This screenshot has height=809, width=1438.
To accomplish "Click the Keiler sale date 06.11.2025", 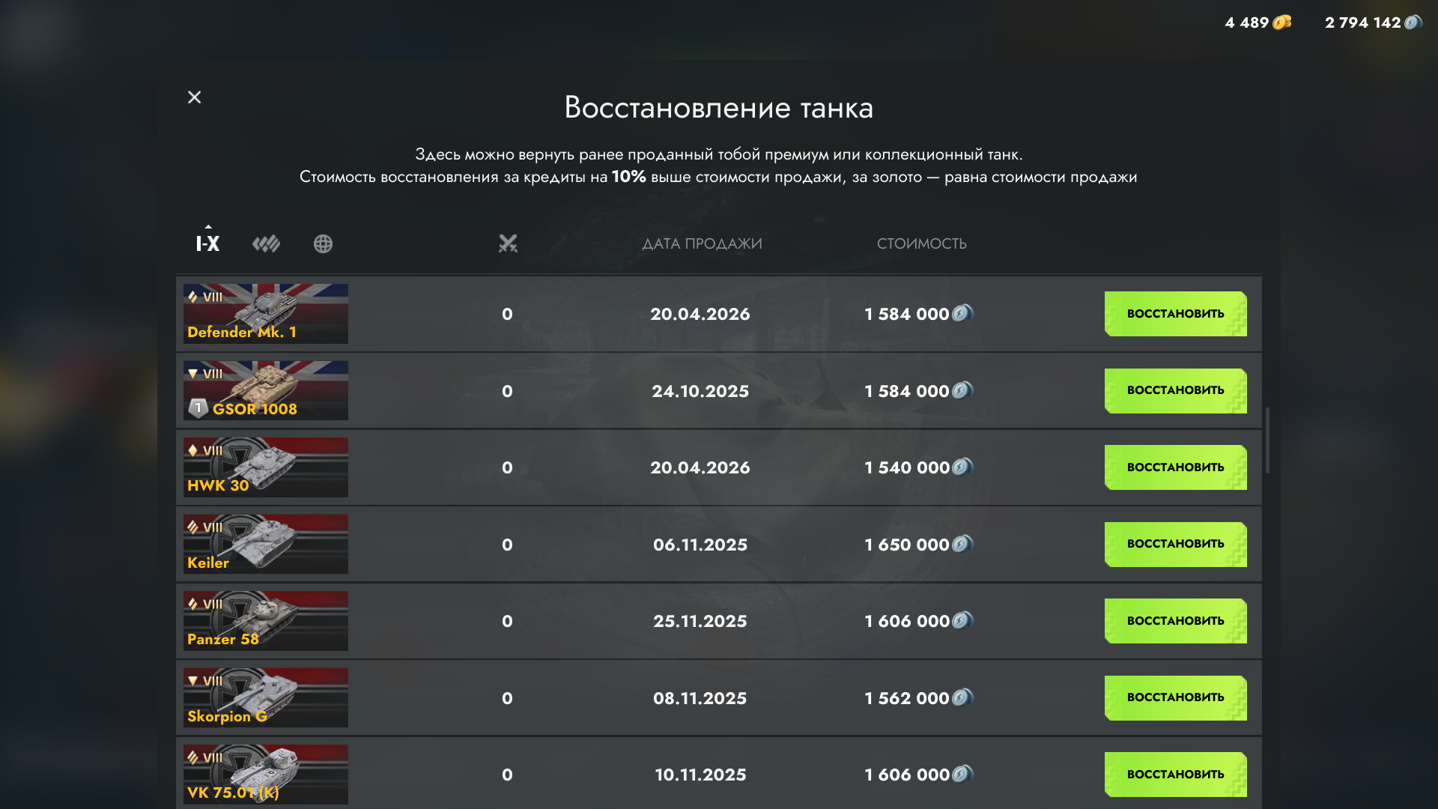I will click(700, 545).
